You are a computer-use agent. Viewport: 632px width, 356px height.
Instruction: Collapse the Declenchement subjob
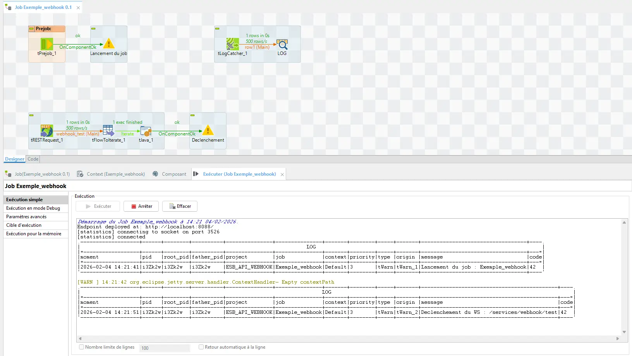click(192, 115)
